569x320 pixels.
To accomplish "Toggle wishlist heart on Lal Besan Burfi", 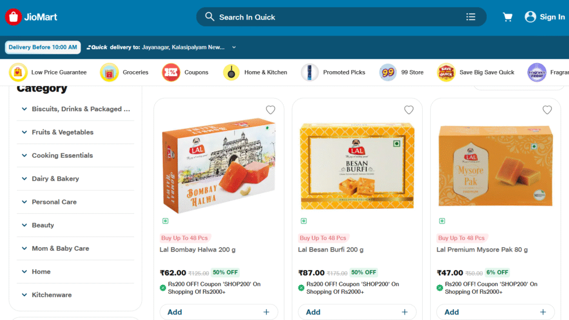I will point(409,110).
